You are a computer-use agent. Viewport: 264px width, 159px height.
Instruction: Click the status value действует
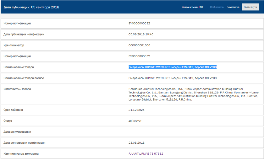[135, 121]
